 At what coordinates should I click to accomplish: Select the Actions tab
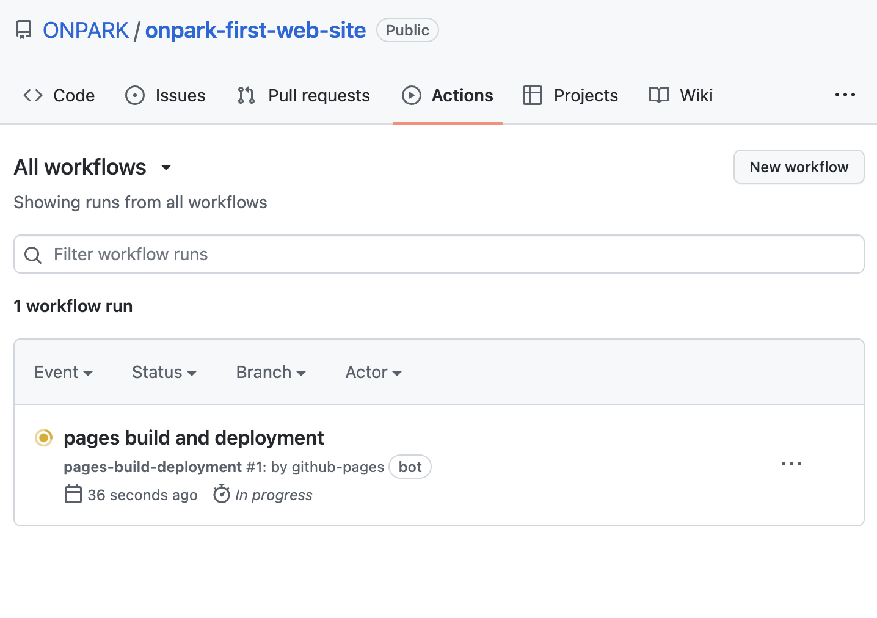[x=447, y=95]
